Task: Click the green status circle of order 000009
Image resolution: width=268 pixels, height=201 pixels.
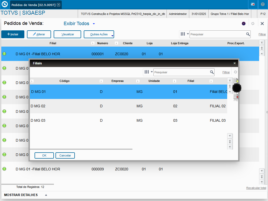Action: [x=4, y=169]
